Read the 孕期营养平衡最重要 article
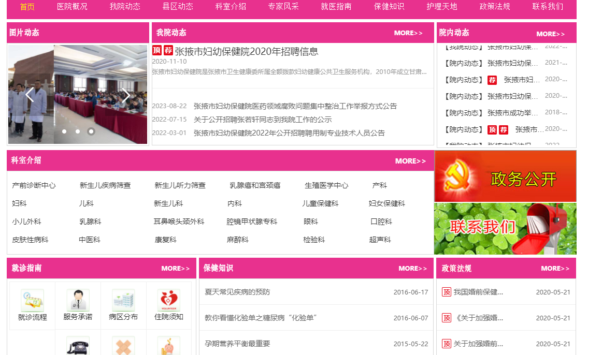Screen dimensions: 602x355 tap(237, 344)
